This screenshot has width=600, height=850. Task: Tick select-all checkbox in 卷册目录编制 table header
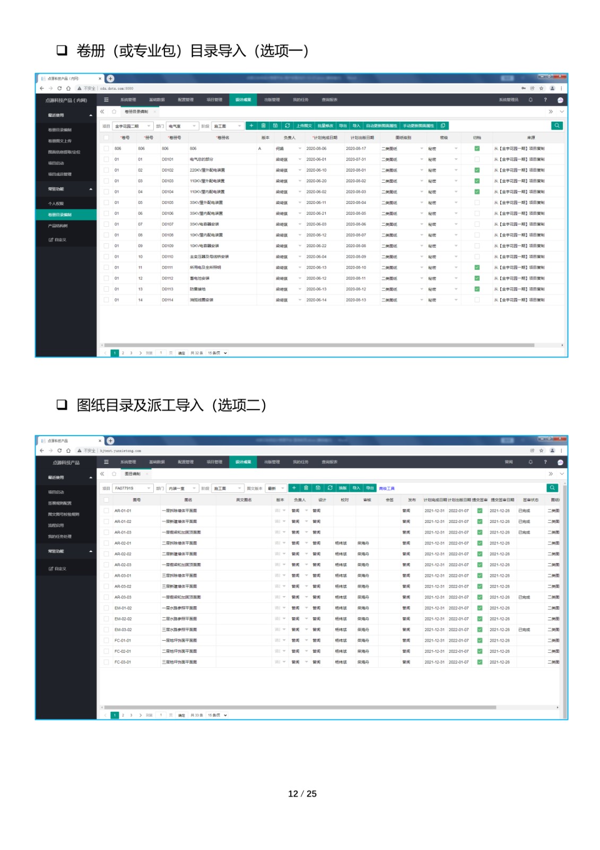tap(106, 138)
